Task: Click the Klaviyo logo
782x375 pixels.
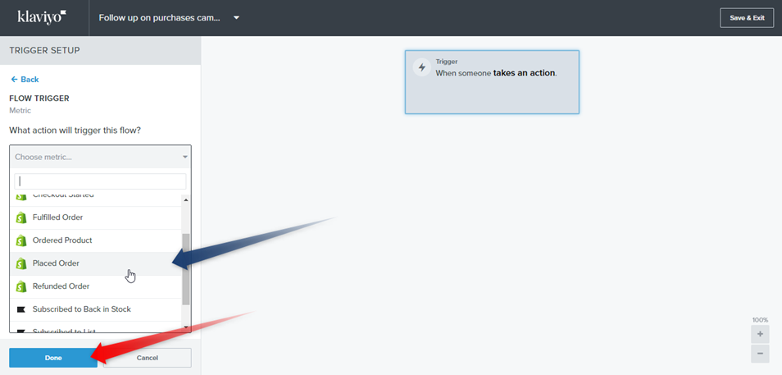Action: 42,16
